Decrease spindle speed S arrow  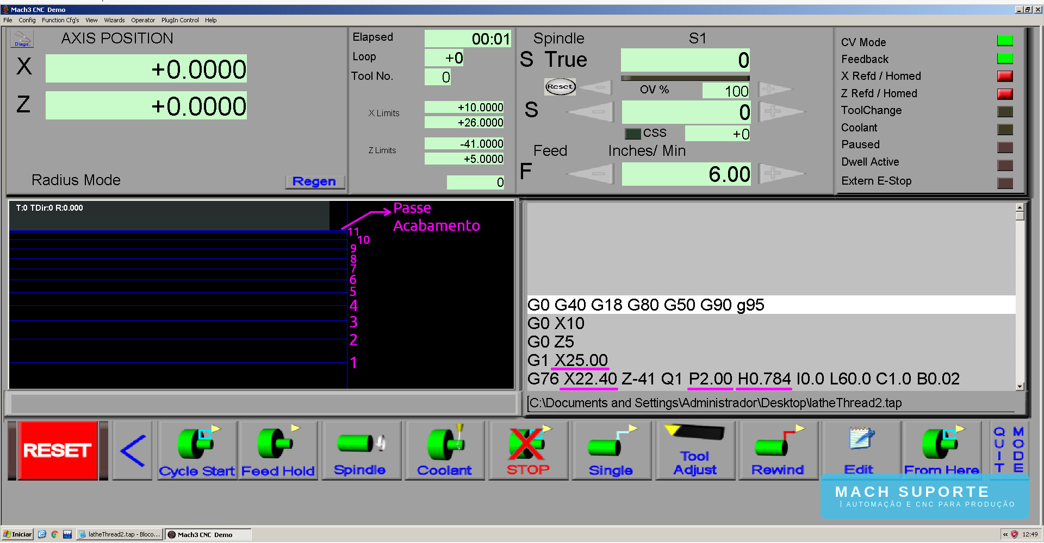point(591,112)
